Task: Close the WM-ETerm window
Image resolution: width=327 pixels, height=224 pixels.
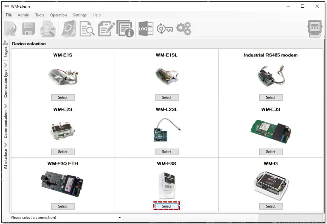Action: 317,6
